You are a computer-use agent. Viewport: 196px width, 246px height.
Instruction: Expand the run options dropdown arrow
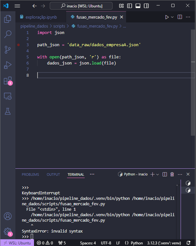tap(172, 17)
